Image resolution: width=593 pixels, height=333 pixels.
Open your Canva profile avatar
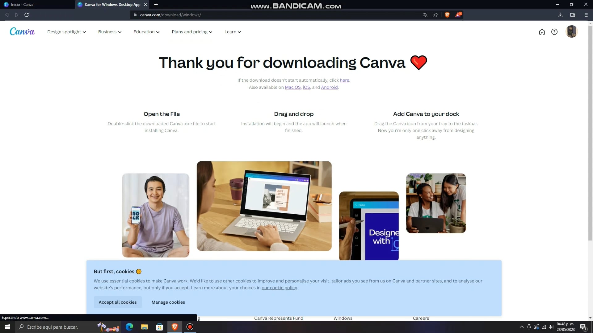point(572,31)
